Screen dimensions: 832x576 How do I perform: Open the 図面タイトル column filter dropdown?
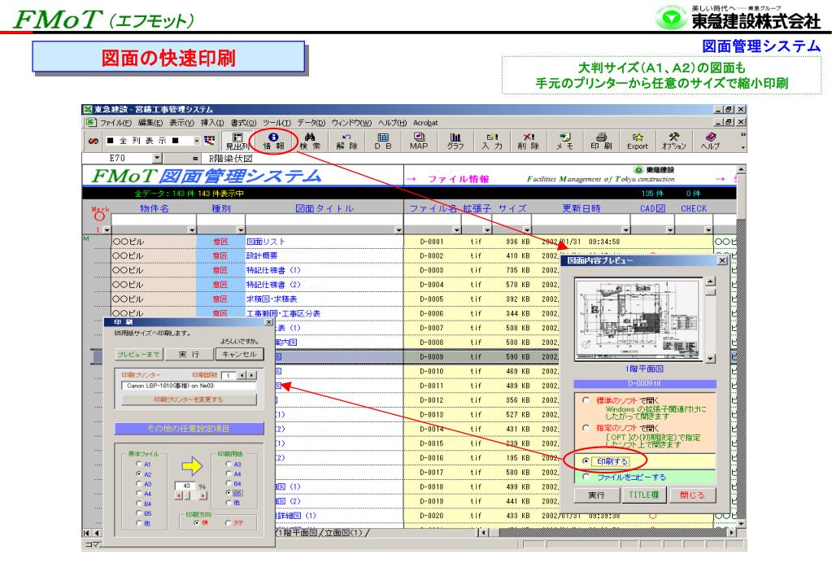point(399,230)
